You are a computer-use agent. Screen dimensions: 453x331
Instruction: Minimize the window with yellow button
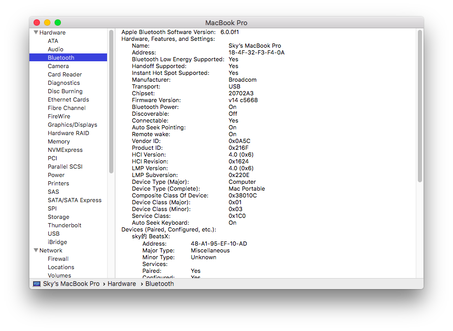pyautogui.click(x=47, y=23)
